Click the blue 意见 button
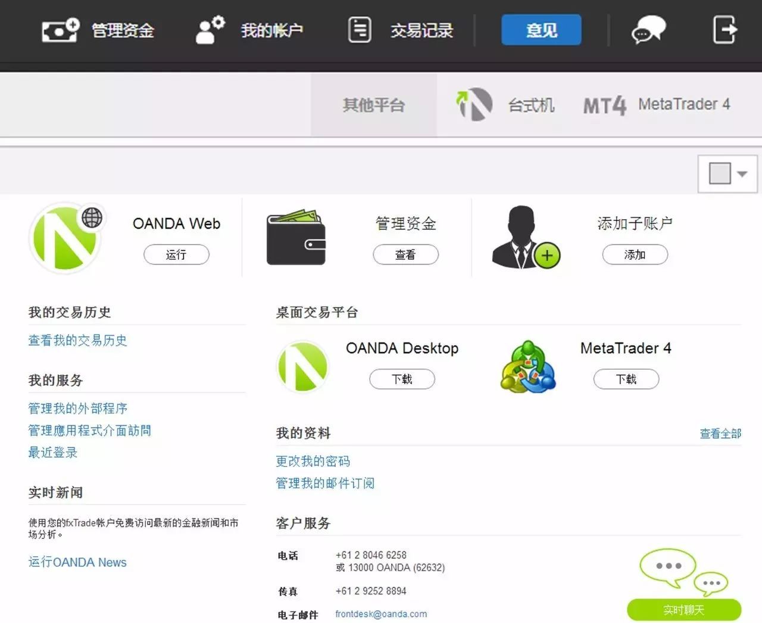 click(x=541, y=30)
